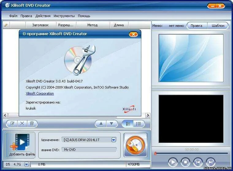This screenshot has width=233, height=171.
Task: Click the edit title icon in toolbar
Action: 12,123
